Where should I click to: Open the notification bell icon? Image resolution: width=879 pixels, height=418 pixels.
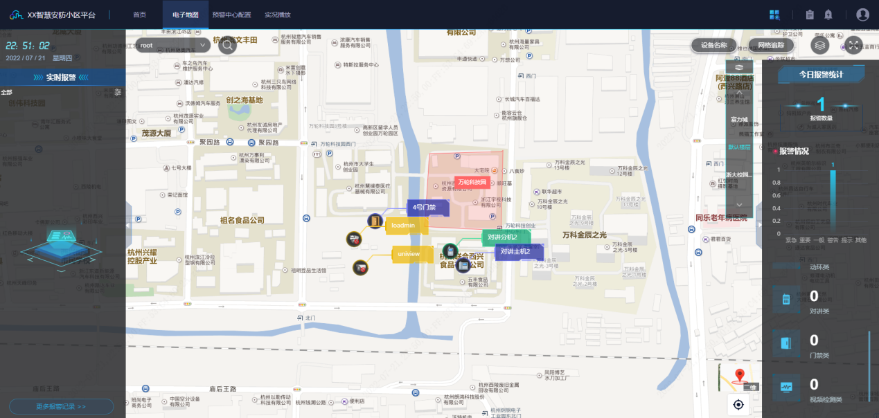[828, 15]
